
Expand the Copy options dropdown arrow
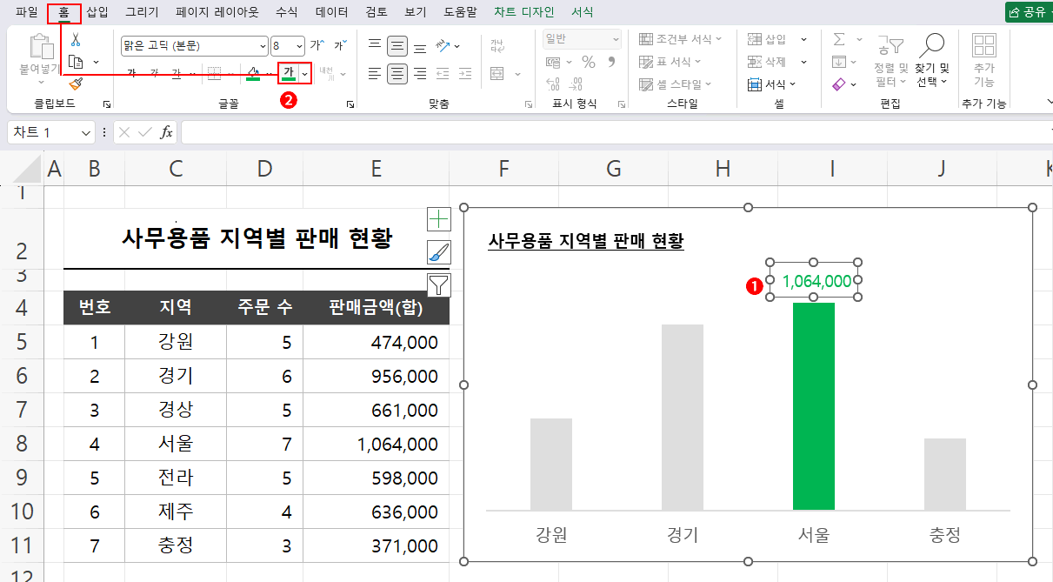pyautogui.click(x=96, y=62)
